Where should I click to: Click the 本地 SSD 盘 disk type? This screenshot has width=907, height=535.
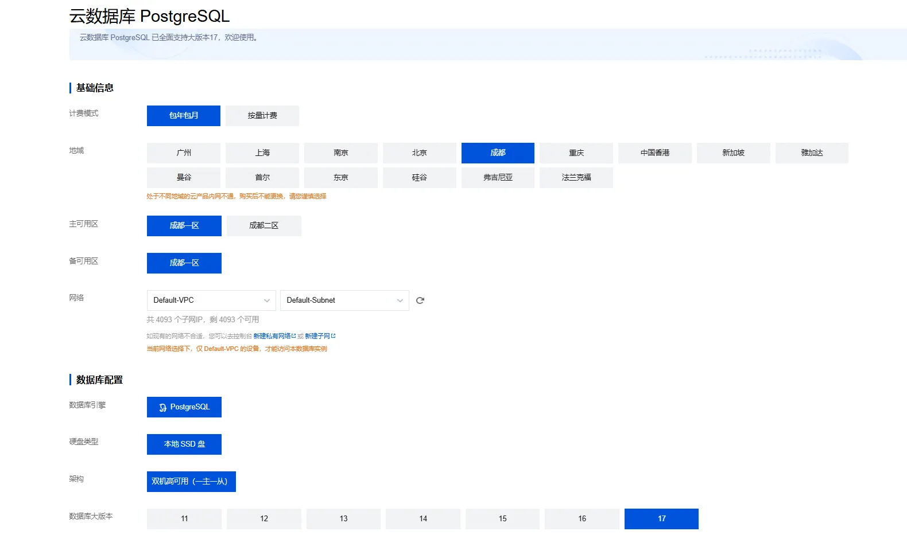[184, 444]
